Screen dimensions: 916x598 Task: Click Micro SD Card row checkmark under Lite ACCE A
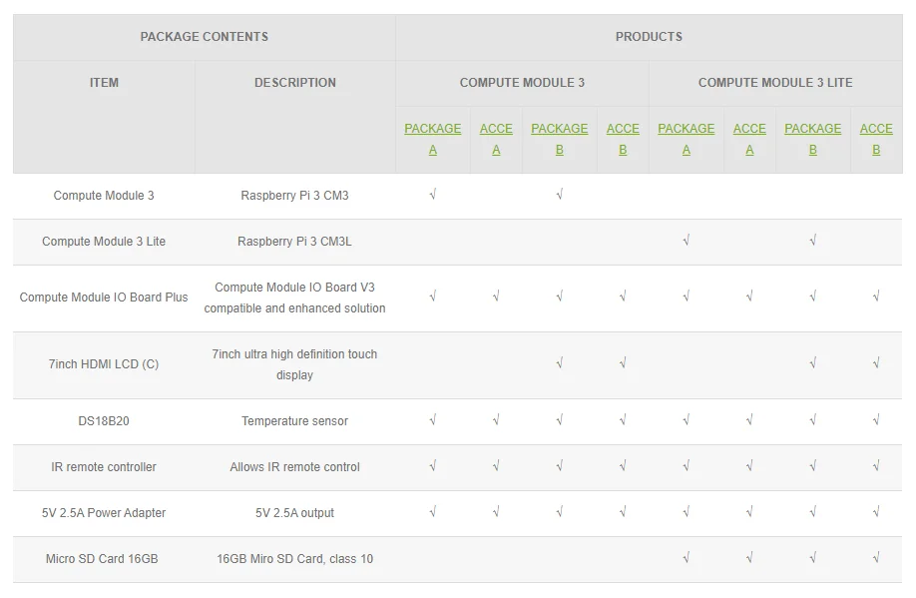(749, 558)
